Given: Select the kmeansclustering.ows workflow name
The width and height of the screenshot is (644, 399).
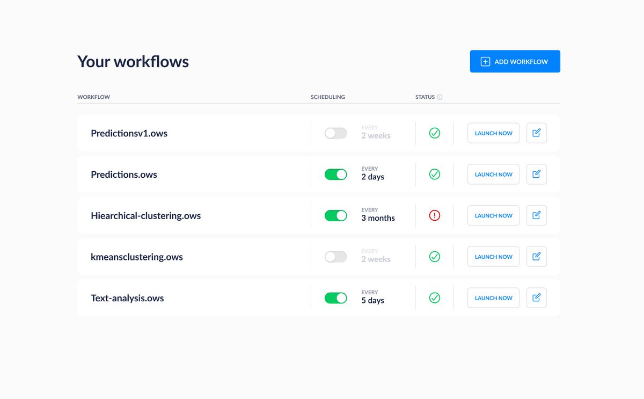Looking at the screenshot, I should pos(137,257).
